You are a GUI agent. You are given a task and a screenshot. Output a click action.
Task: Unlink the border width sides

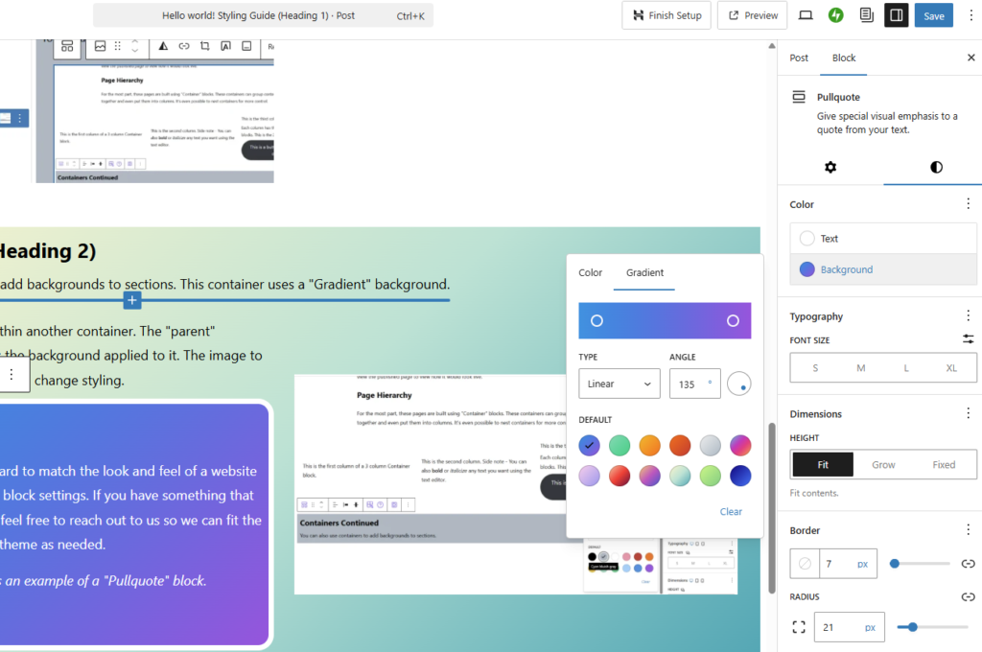(x=968, y=564)
